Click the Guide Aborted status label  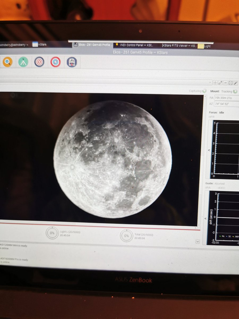point(219,183)
